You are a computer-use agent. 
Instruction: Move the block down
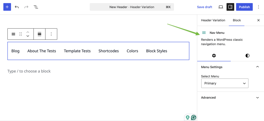28,36
